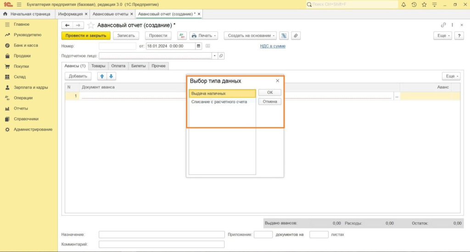Move the row up with the blue arrow
Viewport: 470px width, 252px height.
102,76
